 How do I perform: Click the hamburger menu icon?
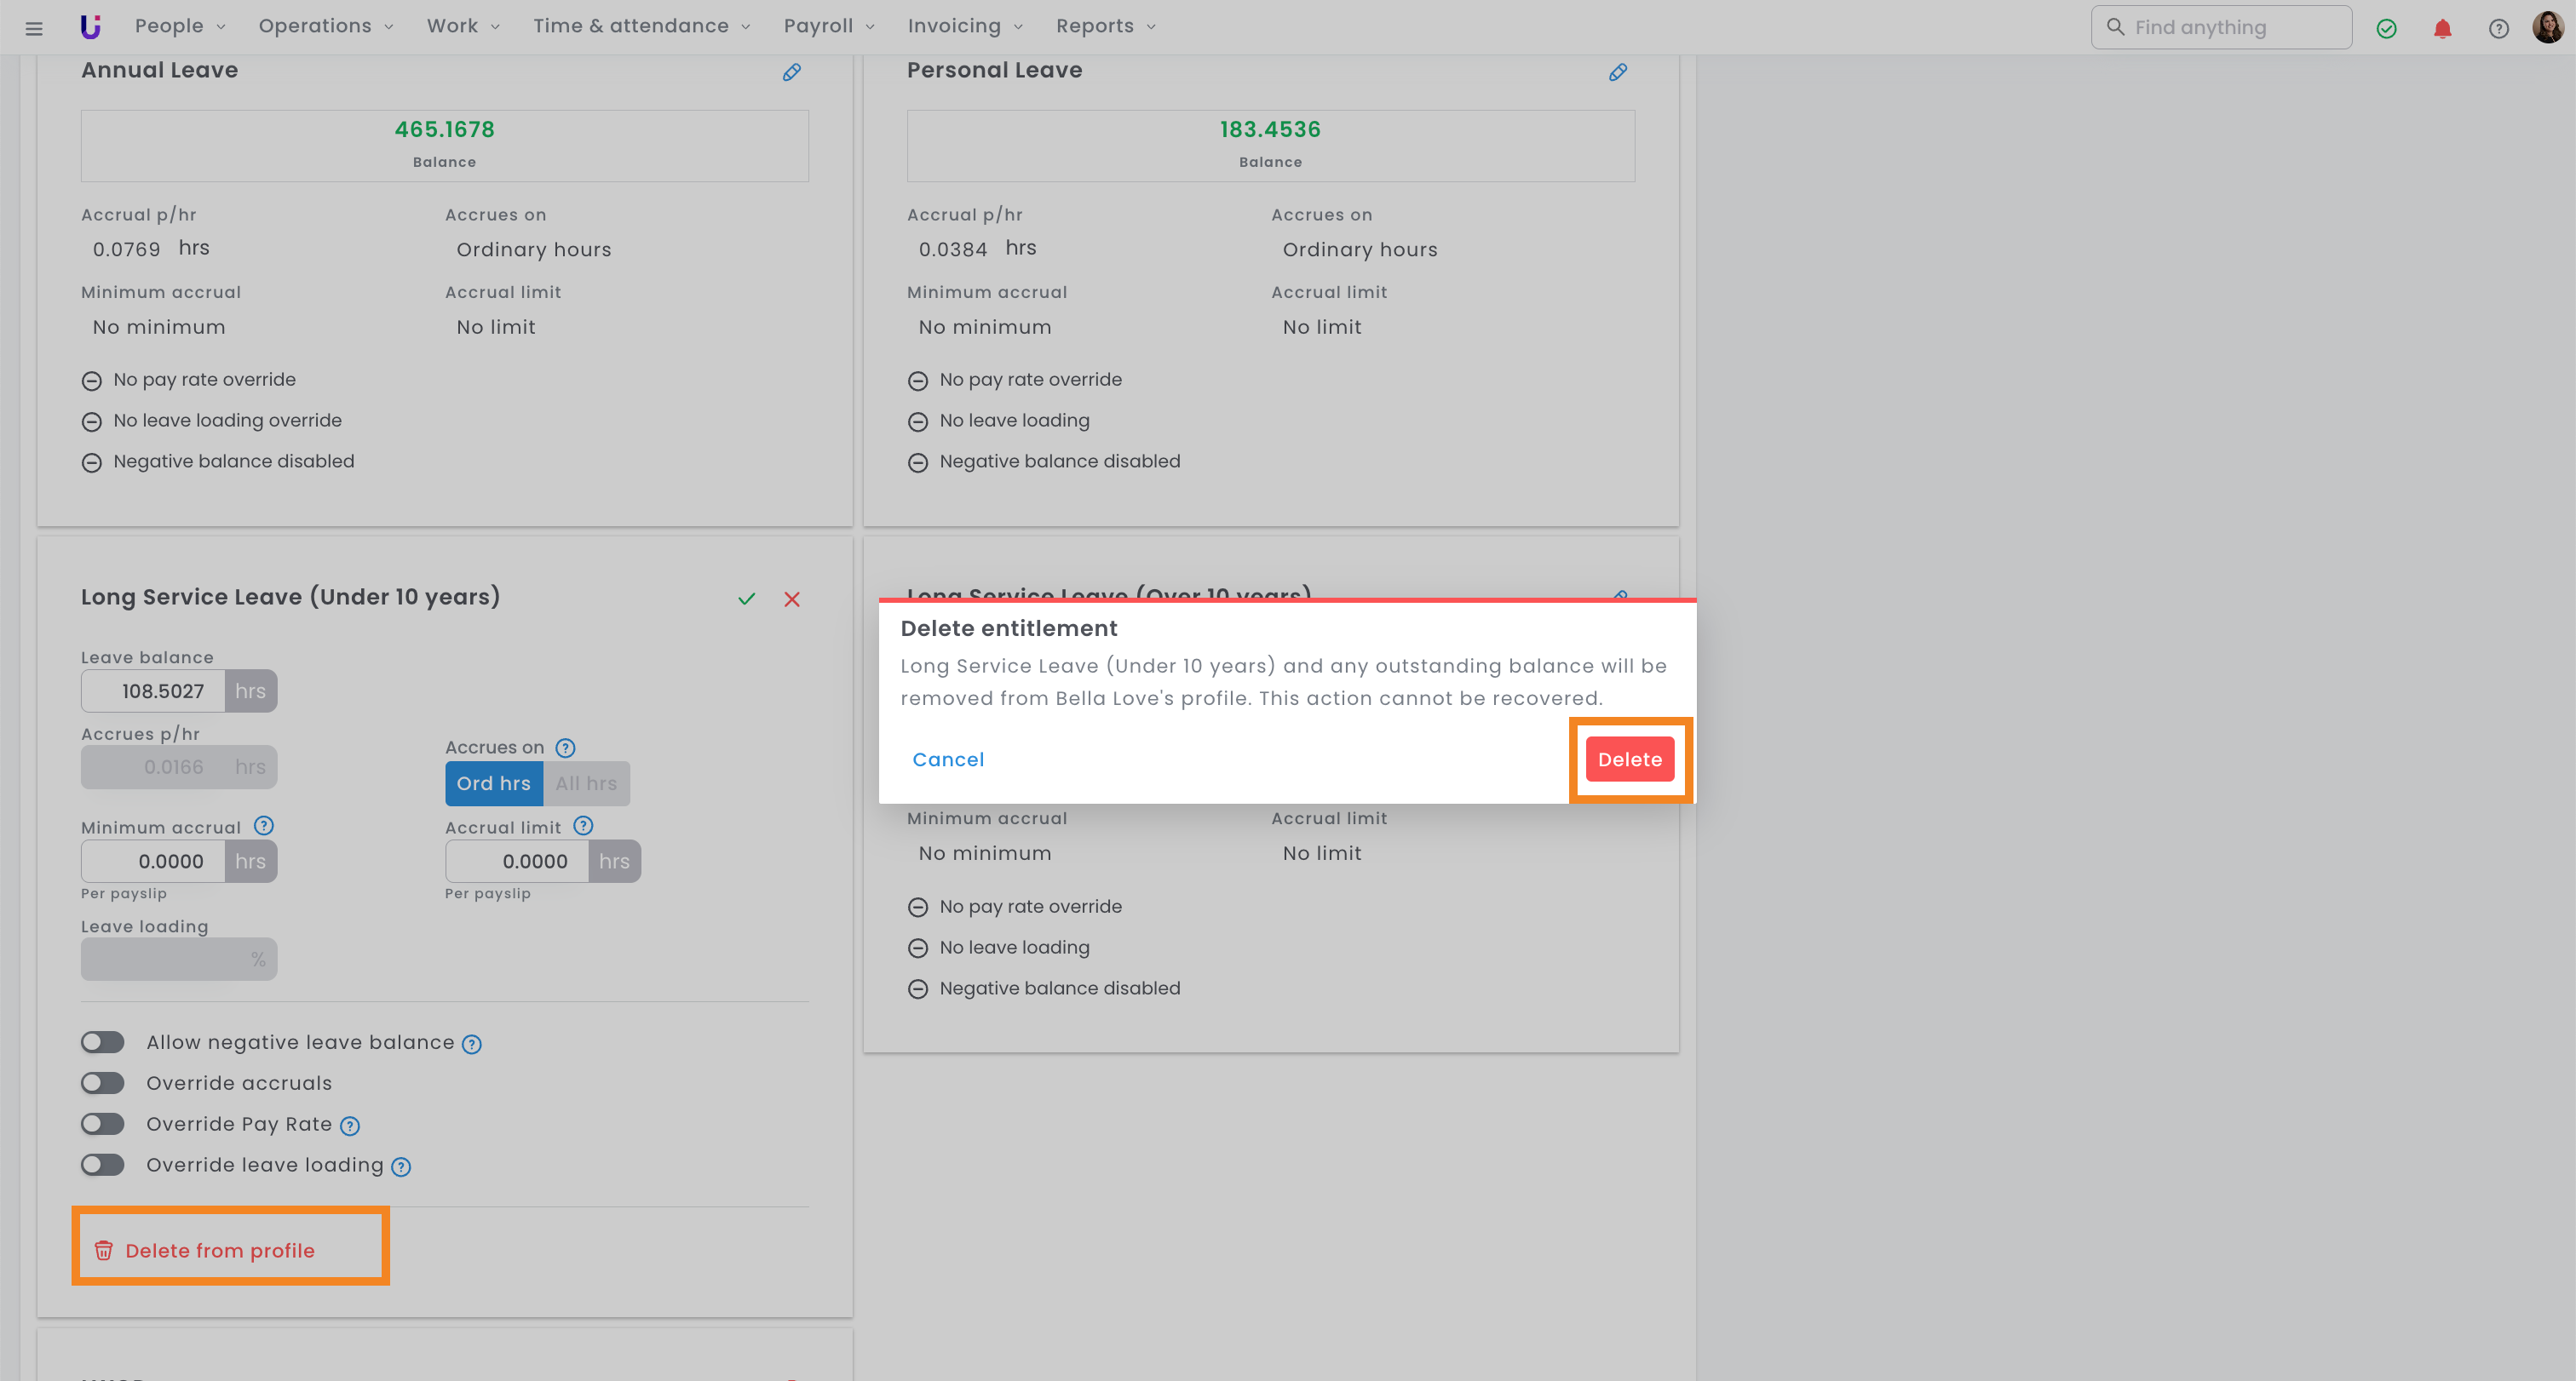pos(34,28)
